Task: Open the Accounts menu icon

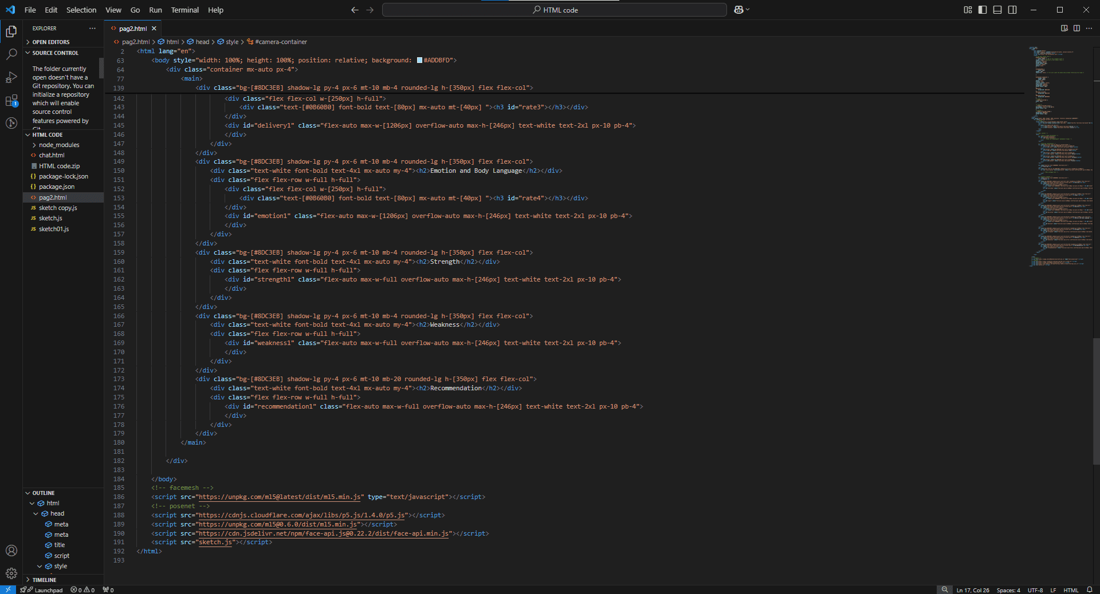Action: [11, 551]
